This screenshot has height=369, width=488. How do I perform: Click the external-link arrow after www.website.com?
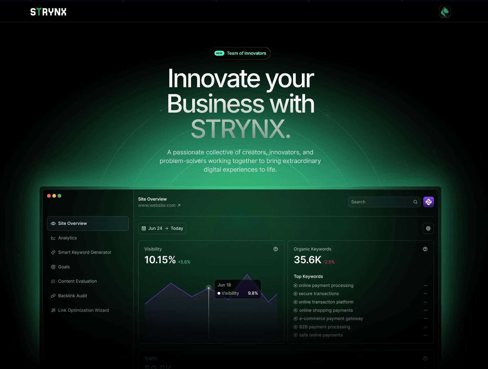tap(179, 205)
